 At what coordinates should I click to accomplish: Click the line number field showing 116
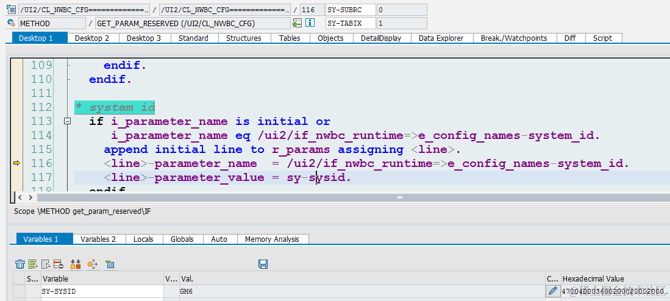[312, 9]
